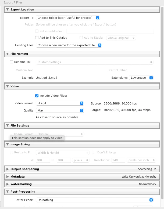164x209 pixels.
Task: Toggle the Resize to Fit checkbox
Action: pyautogui.click(x=12, y=152)
